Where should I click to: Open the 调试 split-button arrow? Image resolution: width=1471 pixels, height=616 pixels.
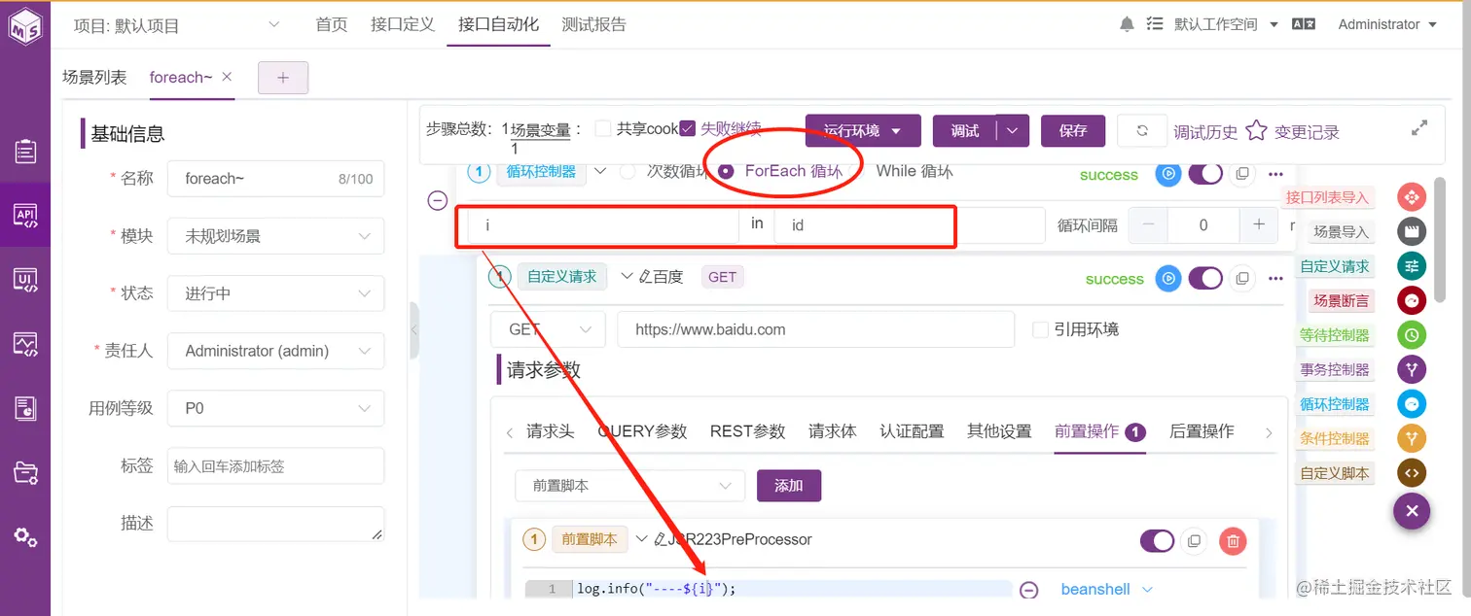[1013, 130]
